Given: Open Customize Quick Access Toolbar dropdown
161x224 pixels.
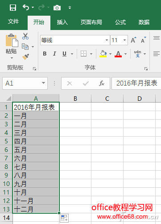Looking at the screenshot, I should [x=70, y=8].
